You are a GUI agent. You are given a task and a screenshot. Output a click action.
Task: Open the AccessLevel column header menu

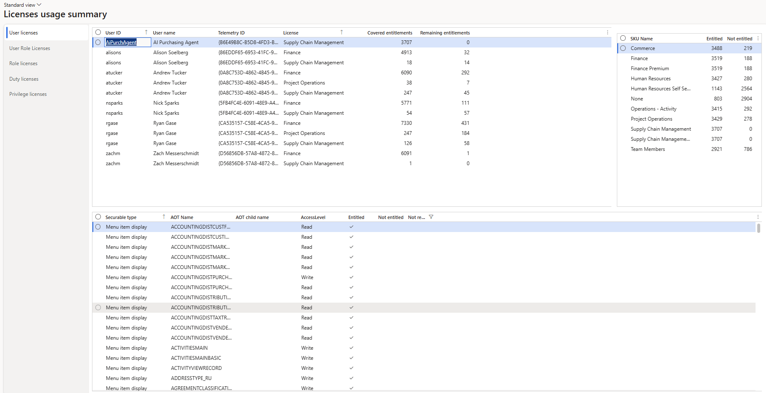tap(313, 217)
